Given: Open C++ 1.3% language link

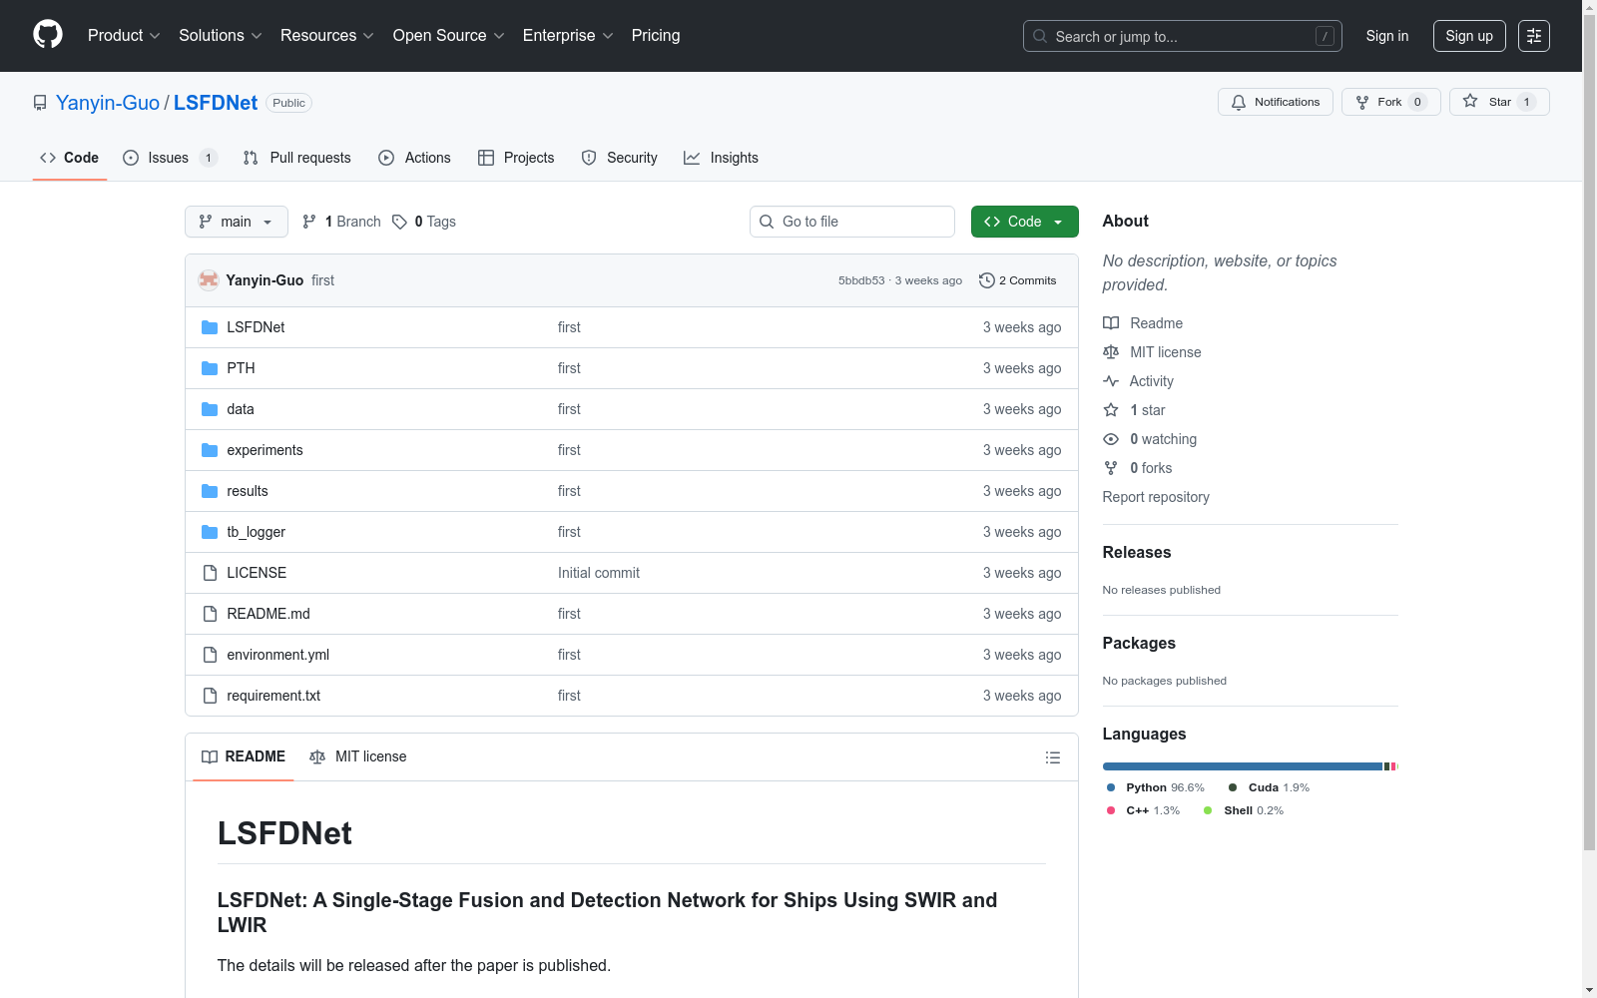Looking at the screenshot, I should pos(1144,810).
